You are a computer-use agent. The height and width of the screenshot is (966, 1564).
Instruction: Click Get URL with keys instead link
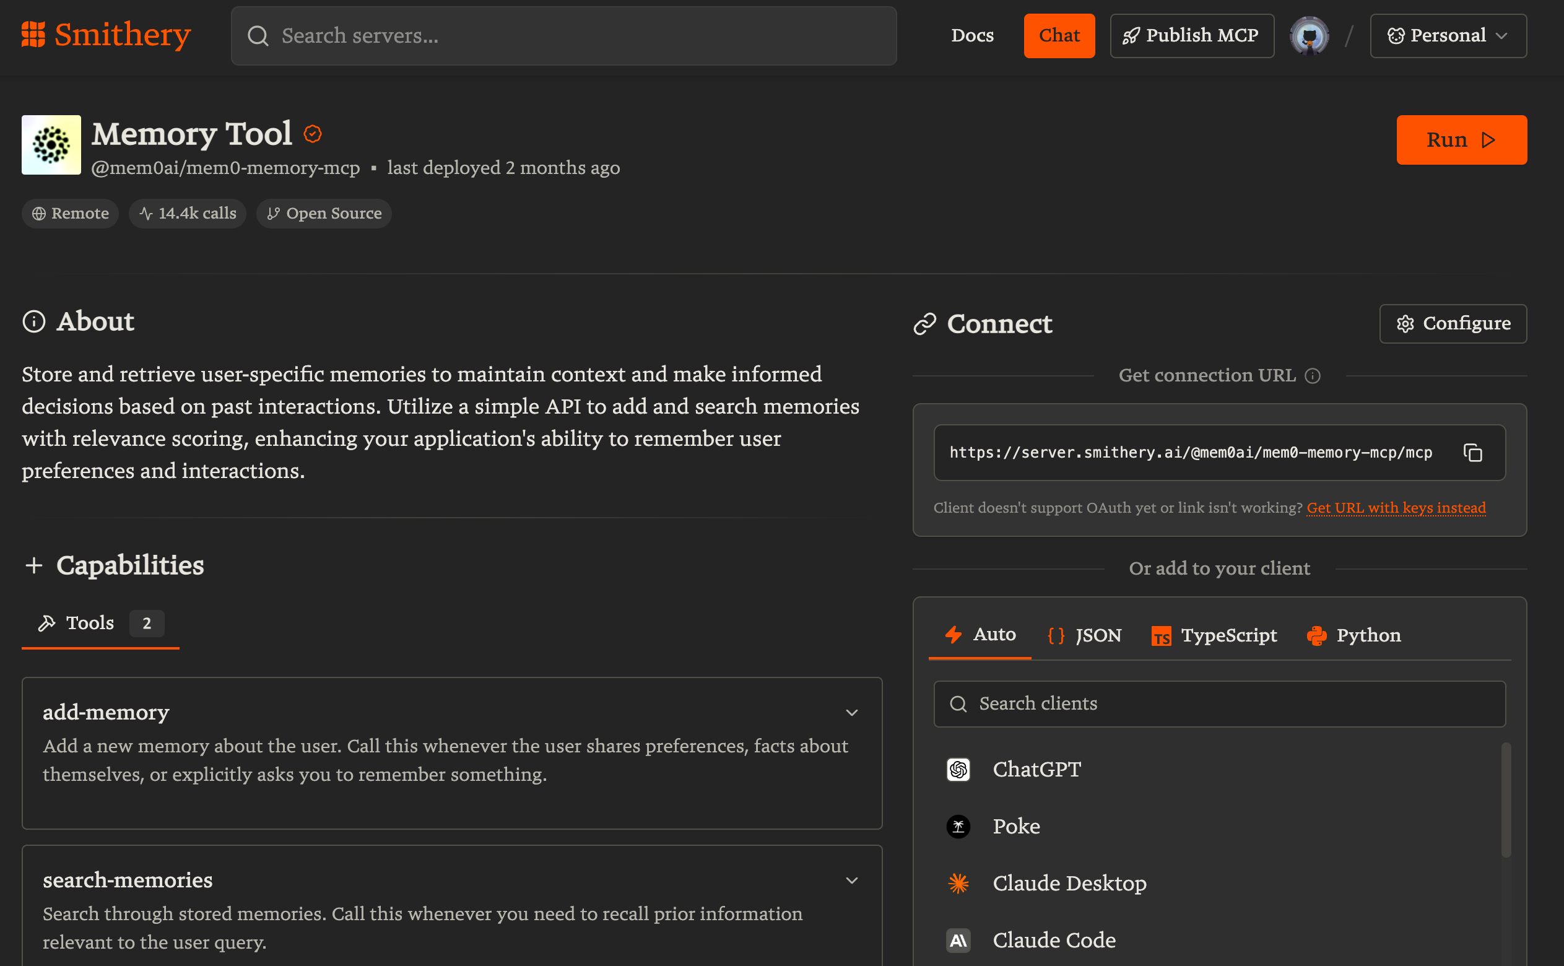(x=1396, y=507)
